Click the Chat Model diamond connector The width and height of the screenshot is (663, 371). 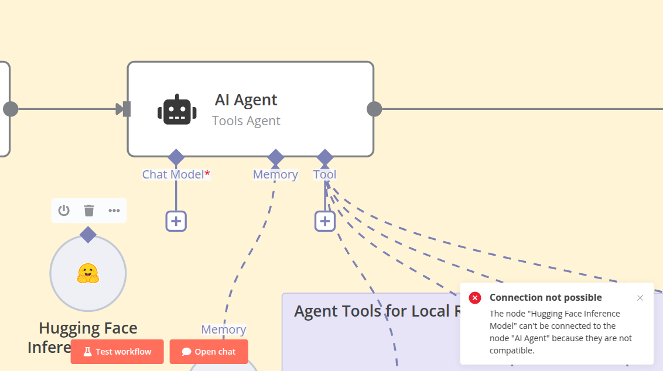176,157
